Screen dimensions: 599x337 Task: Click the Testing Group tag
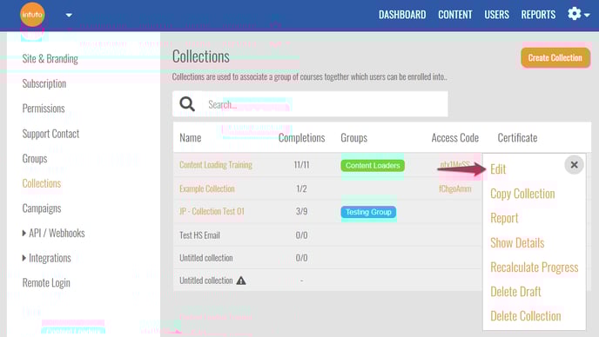(368, 212)
